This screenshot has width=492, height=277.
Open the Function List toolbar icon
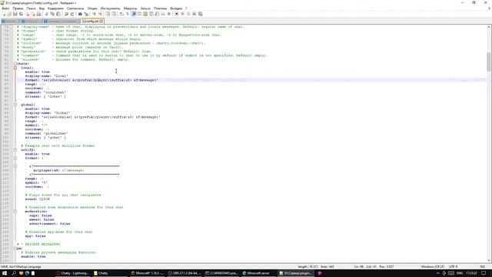157,14
